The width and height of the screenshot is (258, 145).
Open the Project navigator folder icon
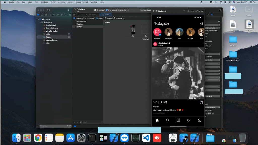pyautogui.click(x=38, y=15)
